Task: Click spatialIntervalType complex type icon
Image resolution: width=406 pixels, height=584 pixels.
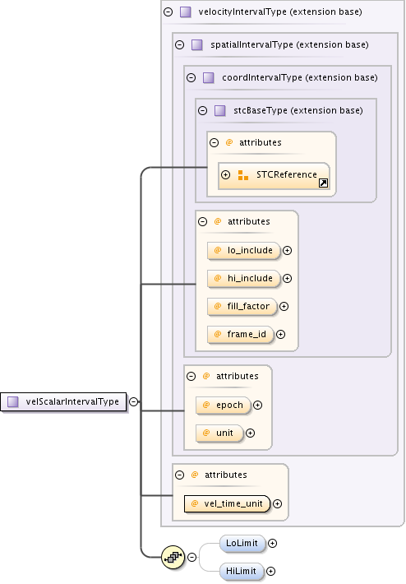Action: 197,45
